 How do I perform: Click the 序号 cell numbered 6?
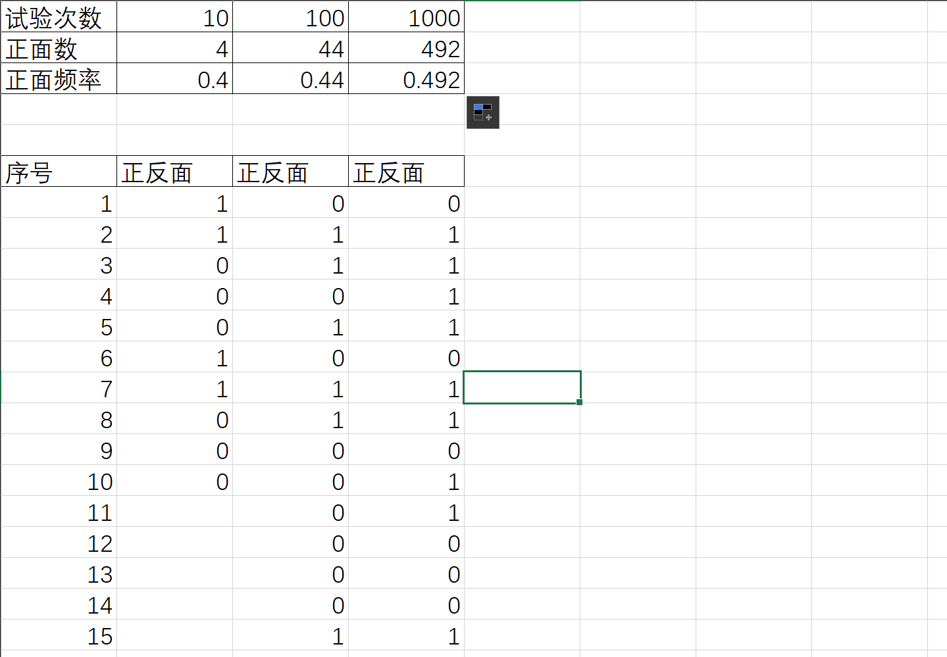coord(59,356)
